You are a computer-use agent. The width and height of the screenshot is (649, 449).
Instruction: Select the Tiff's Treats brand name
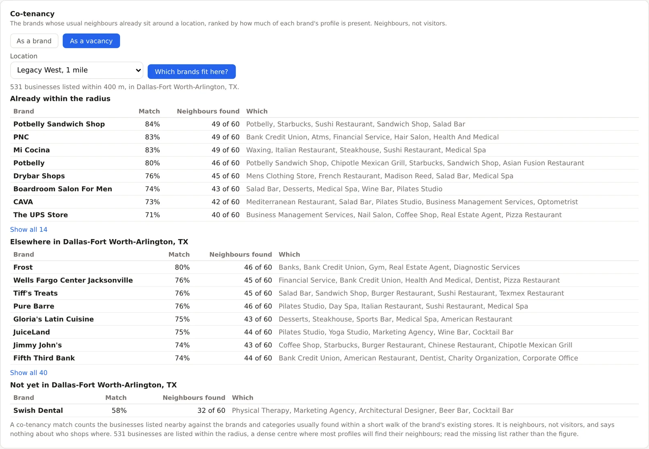[35, 293]
